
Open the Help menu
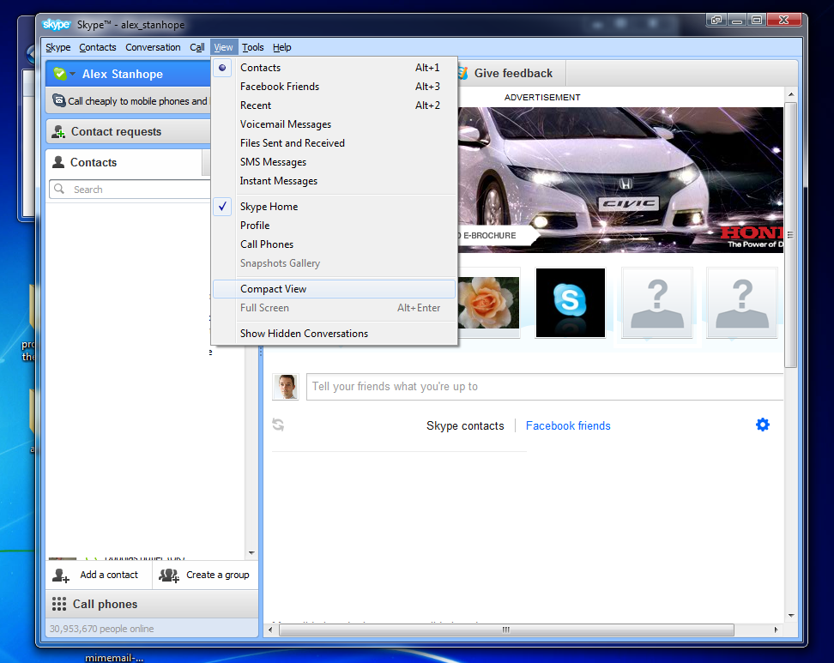coord(282,47)
